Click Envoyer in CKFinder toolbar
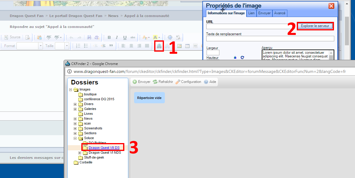 point(141,82)
